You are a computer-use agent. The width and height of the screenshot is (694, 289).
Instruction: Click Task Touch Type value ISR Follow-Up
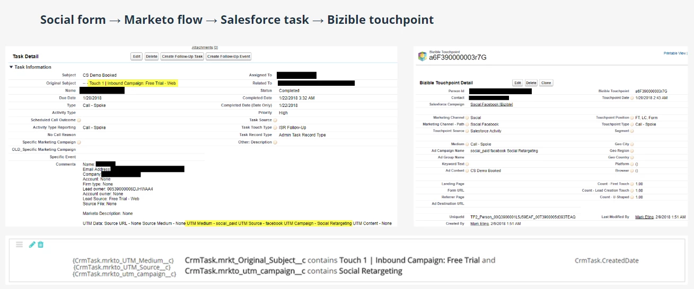(293, 128)
